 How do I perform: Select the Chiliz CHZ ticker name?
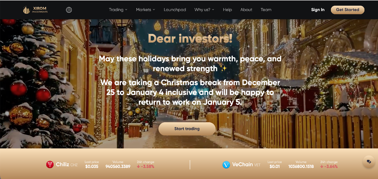[x=67, y=165]
